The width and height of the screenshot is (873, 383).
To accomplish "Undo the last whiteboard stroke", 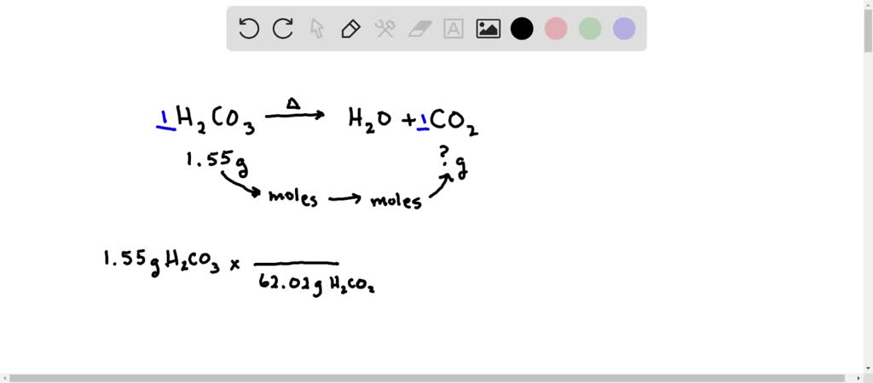I will pyautogui.click(x=248, y=28).
